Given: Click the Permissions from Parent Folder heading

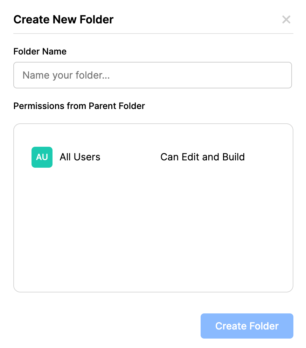Looking at the screenshot, I should pos(79,106).
